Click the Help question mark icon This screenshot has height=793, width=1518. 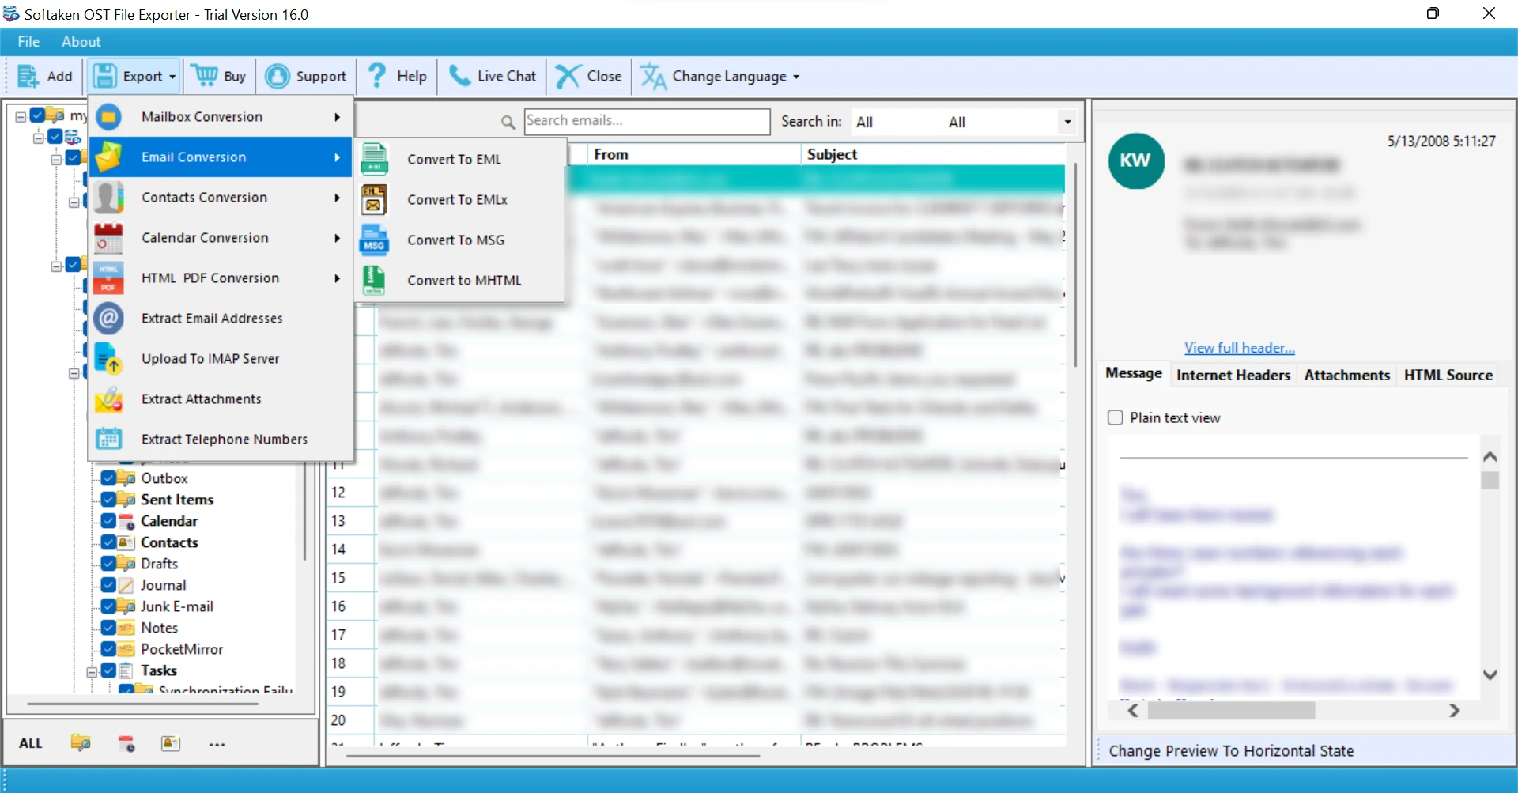pyautogui.click(x=378, y=76)
